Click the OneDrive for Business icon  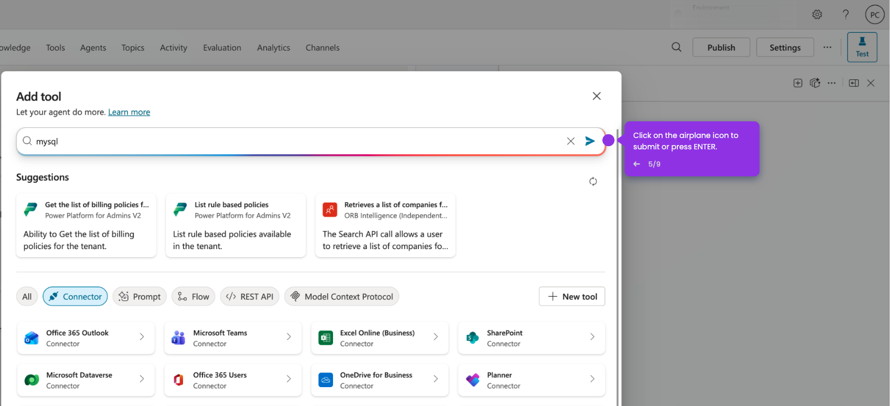point(325,380)
